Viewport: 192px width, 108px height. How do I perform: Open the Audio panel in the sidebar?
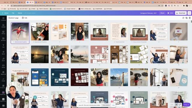point(3,59)
